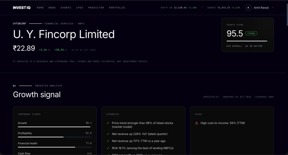Click the Financial health value 77.6
Image resolution: width=288 pixels, height=155 pixels.
89,143
